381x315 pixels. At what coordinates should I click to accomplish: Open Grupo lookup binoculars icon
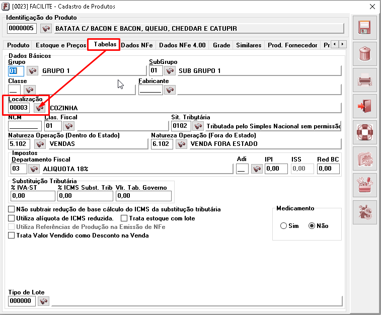point(32,71)
